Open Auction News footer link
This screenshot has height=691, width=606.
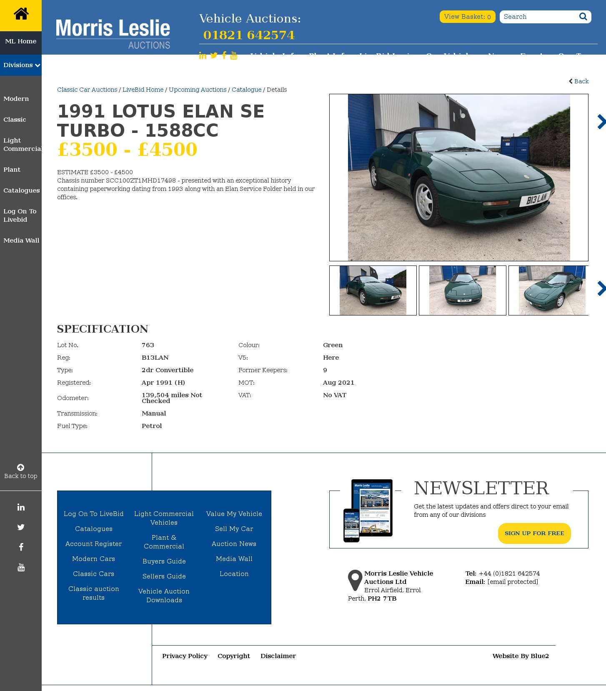tap(234, 544)
